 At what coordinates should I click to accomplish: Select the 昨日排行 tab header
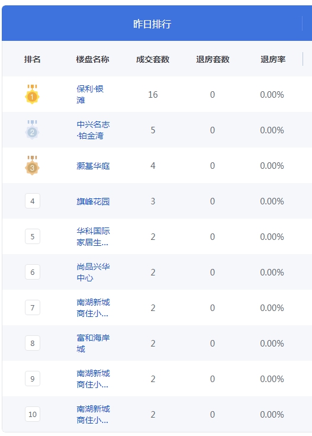tap(152, 24)
